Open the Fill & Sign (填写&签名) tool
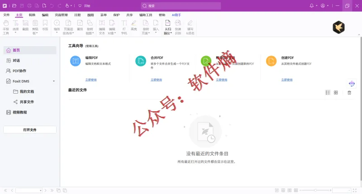The height and width of the screenshot is (194, 362). coord(190,27)
